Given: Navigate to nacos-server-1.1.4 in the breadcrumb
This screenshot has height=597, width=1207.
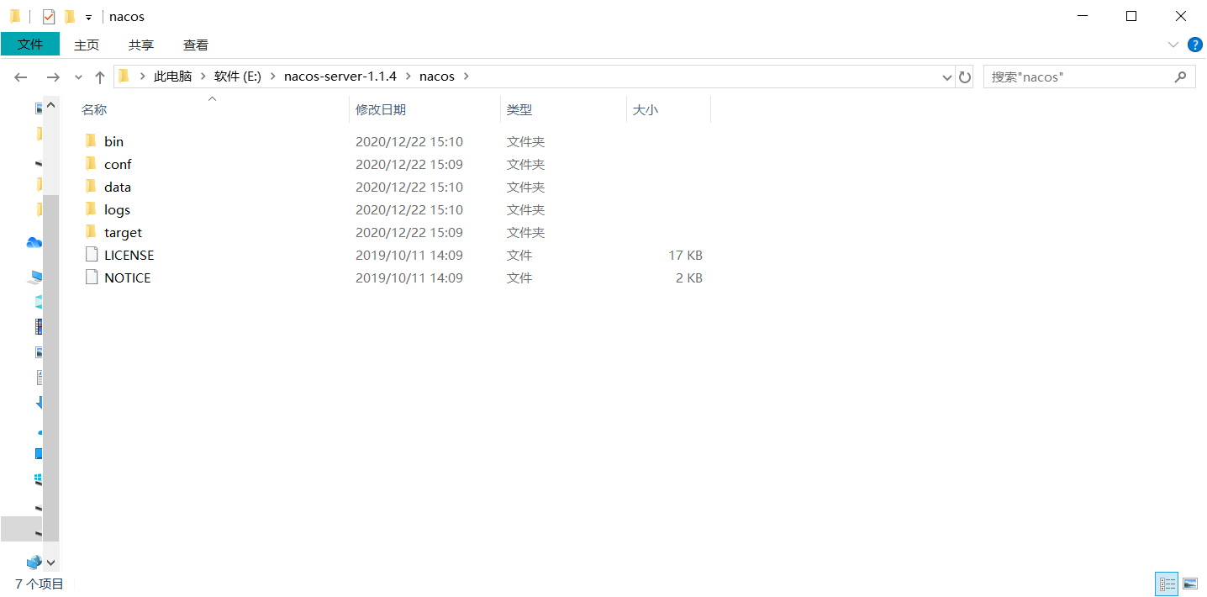Looking at the screenshot, I should click(340, 77).
